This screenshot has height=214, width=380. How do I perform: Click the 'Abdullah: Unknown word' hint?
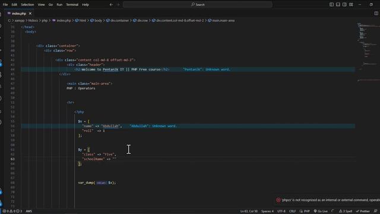pyautogui.click(x=153, y=126)
